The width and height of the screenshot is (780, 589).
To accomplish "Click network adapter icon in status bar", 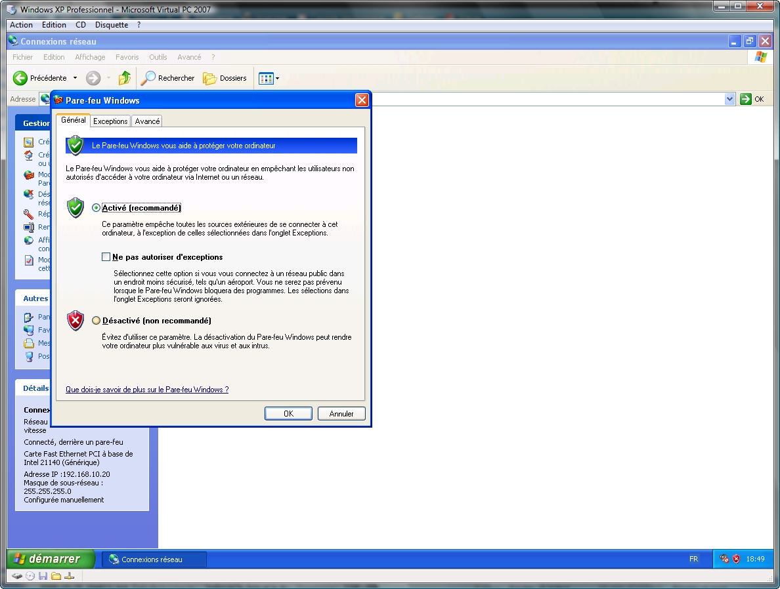I will pyautogui.click(x=70, y=576).
